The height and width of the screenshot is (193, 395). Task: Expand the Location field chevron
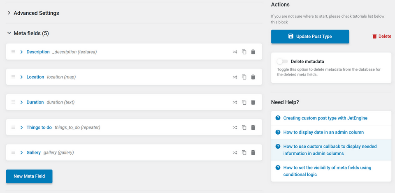pos(21,77)
